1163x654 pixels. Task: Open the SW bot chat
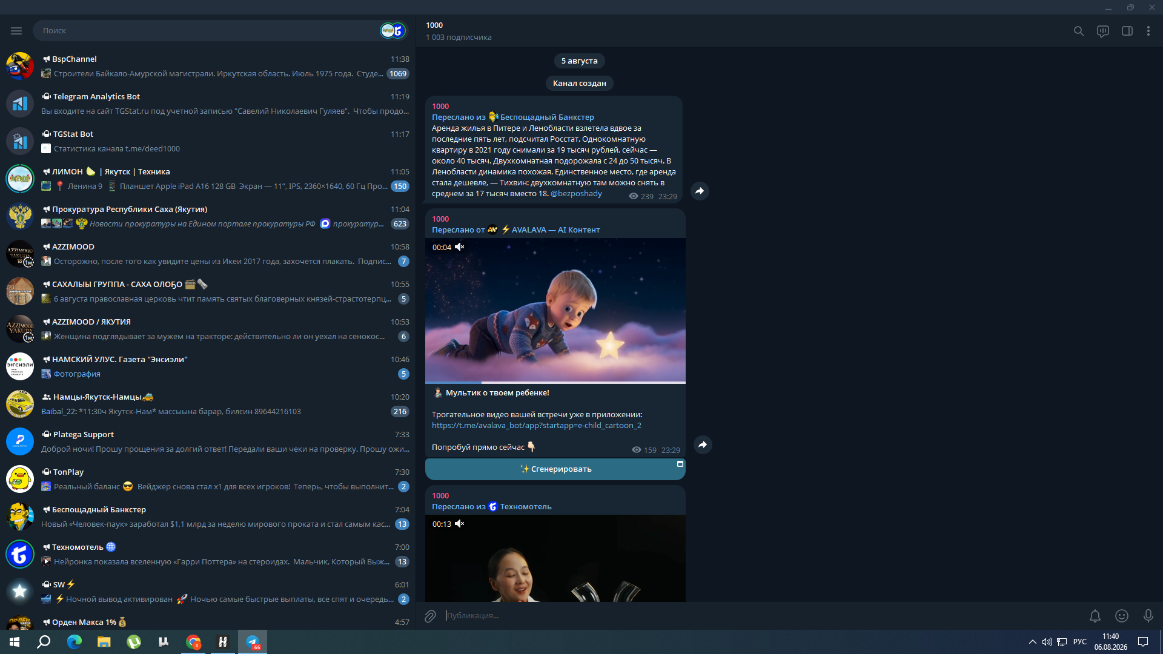(x=208, y=592)
